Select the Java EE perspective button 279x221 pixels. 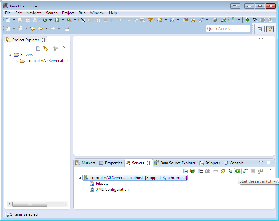[x=270, y=29]
